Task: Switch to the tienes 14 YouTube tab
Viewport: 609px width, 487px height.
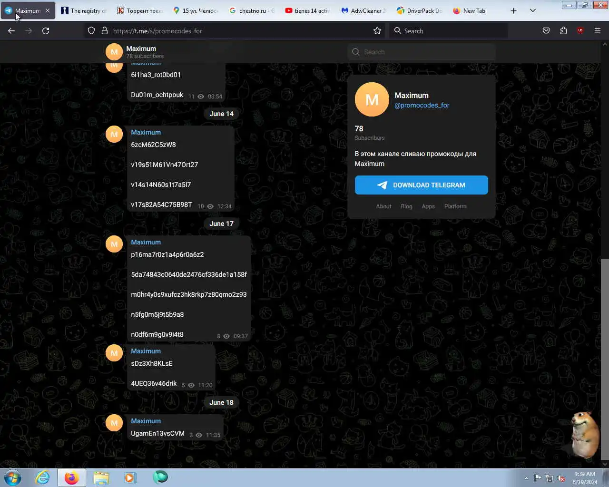Action: point(308,10)
